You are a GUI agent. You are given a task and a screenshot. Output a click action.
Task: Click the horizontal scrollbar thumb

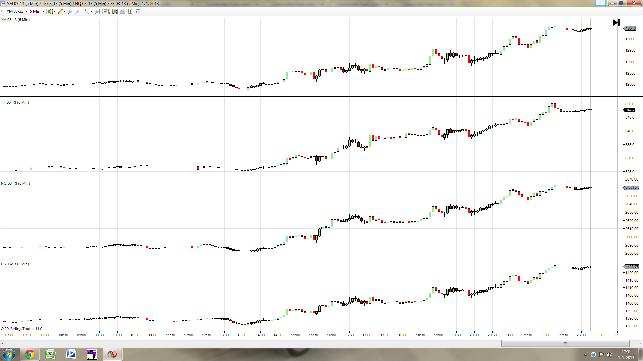coord(565,343)
